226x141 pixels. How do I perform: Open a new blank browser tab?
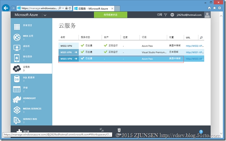click(x=117, y=9)
